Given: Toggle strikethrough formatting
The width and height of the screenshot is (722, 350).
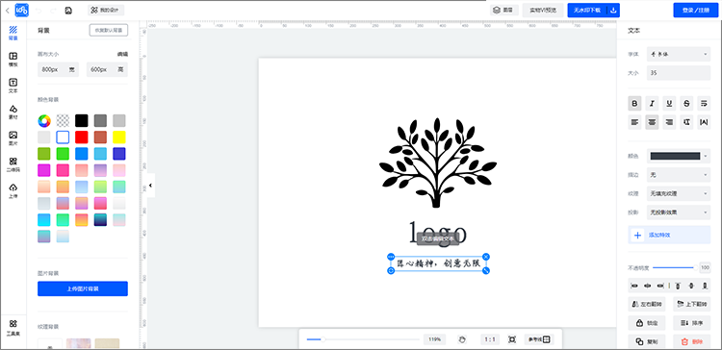Looking at the screenshot, I should (x=686, y=104).
